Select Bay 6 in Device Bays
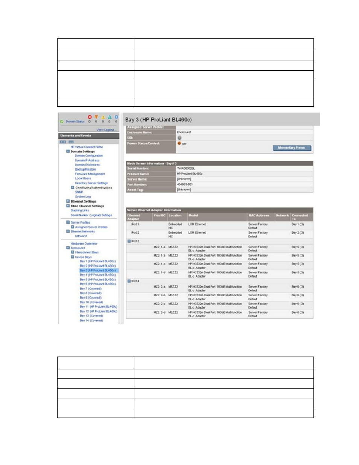The image size is (359, 465). (98, 284)
